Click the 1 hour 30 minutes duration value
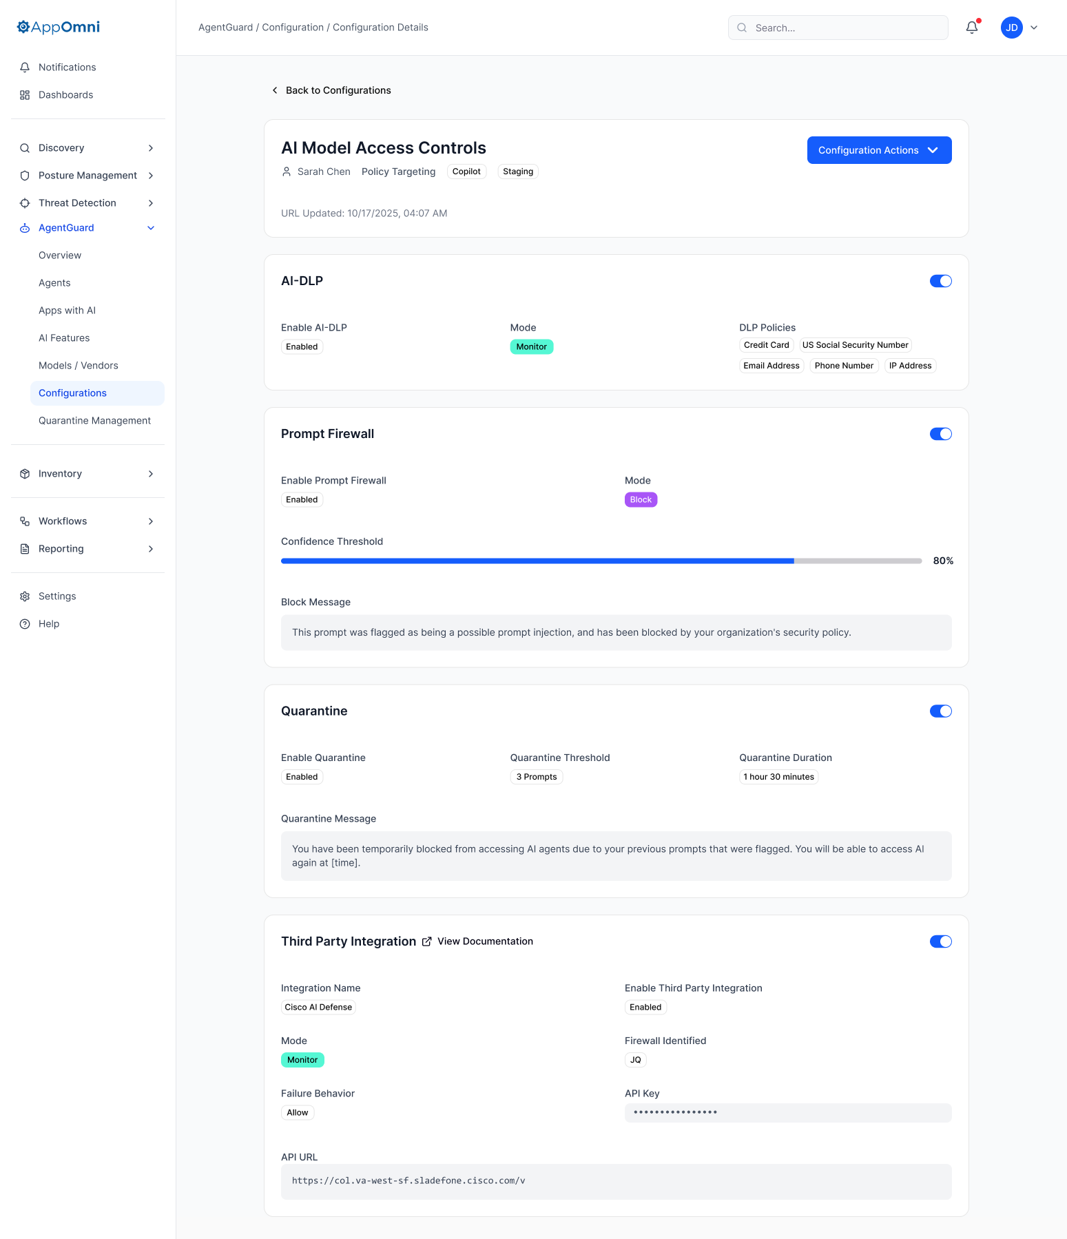The width and height of the screenshot is (1067, 1239). tap(778, 777)
